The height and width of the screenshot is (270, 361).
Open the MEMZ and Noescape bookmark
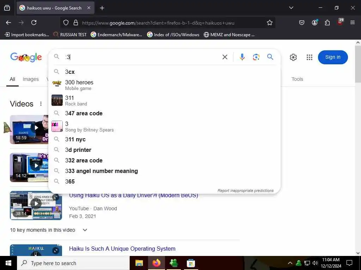(x=229, y=35)
